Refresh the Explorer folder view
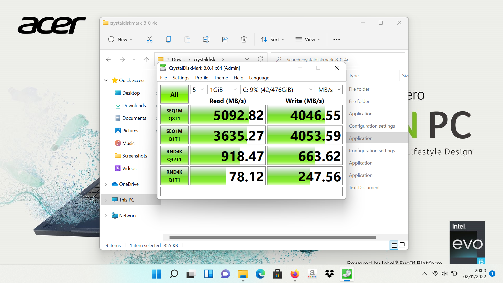503x283 pixels. [x=260, y=59]
